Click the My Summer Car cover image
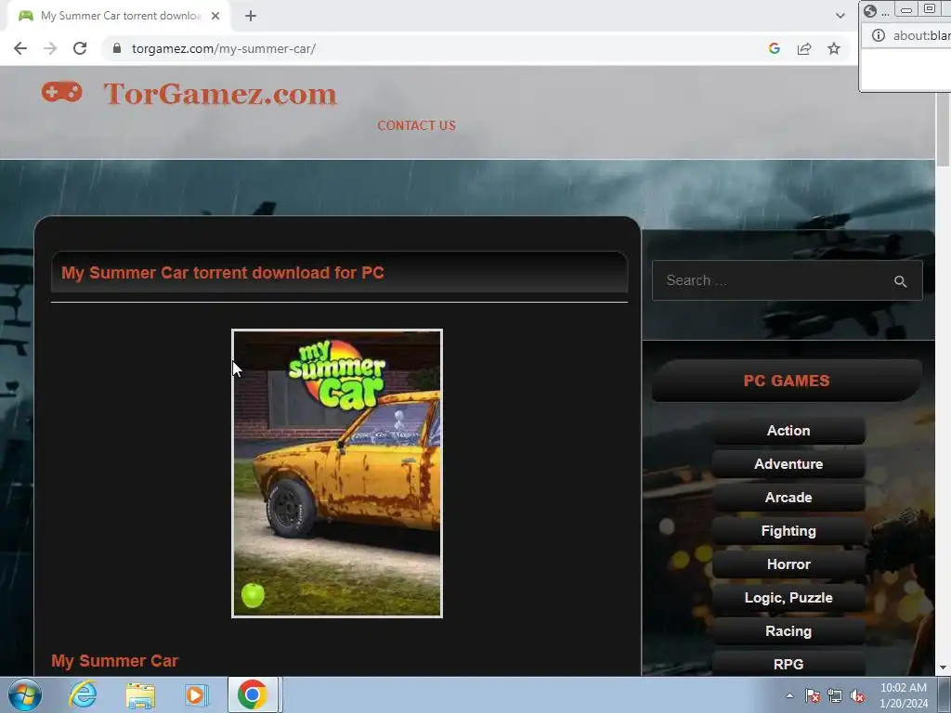 point(337,473)
